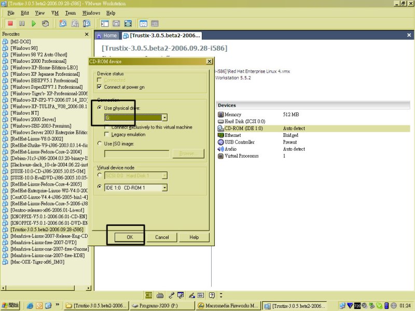Click the Reset toolbar icon
This screenshot has height=311, width=415.
click(x=45, y=23)
